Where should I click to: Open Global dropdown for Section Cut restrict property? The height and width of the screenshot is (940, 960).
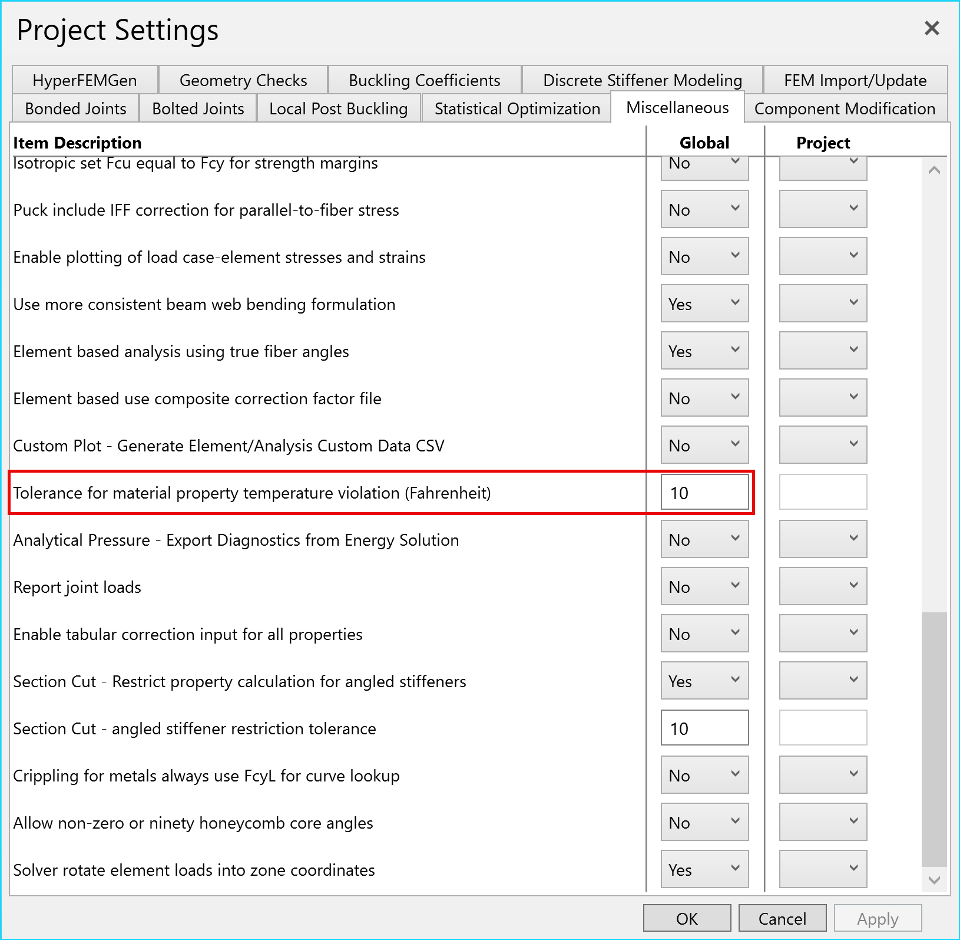click(x=704, y=681)
